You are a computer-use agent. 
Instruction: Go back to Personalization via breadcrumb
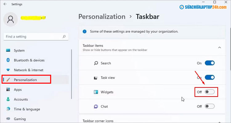(102, 17)
